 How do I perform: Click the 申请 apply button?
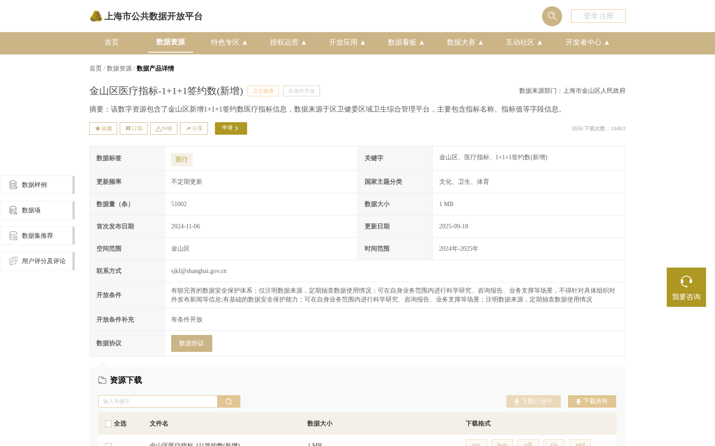pyautogui.click(x=231, y=128)
